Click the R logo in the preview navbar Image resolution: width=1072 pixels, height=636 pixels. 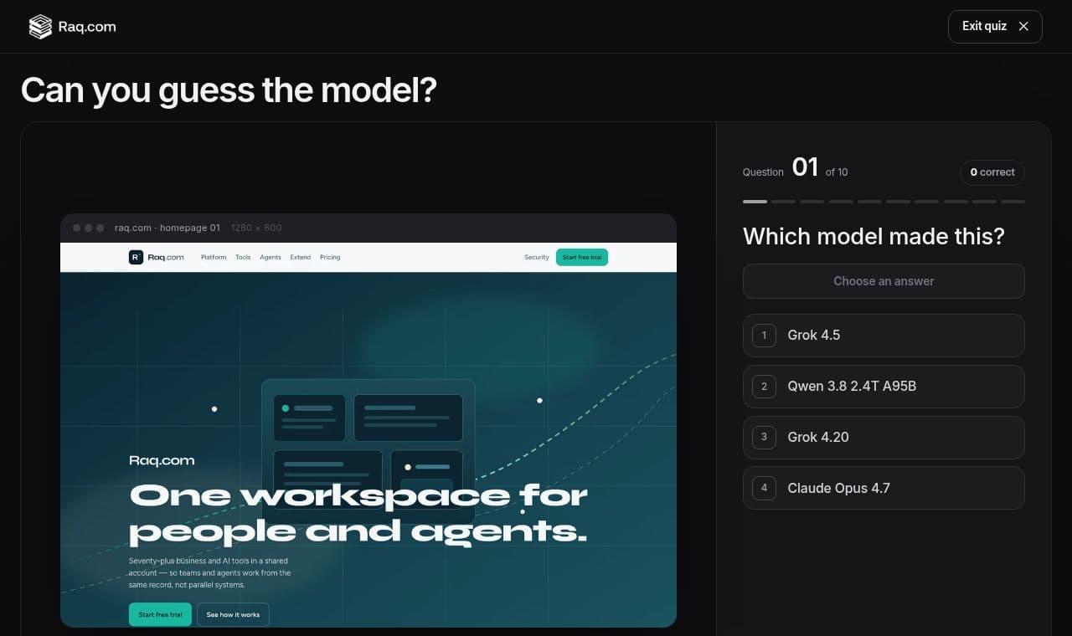point(136,257)
